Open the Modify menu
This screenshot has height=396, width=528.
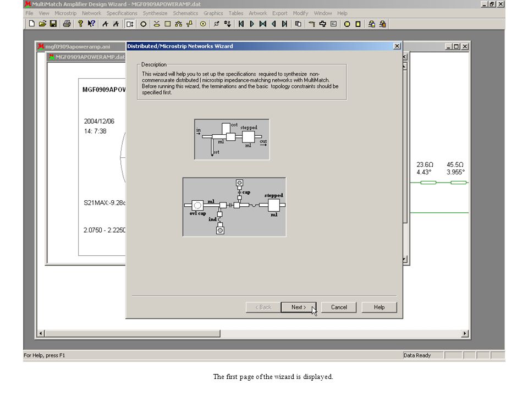(300, 13)
